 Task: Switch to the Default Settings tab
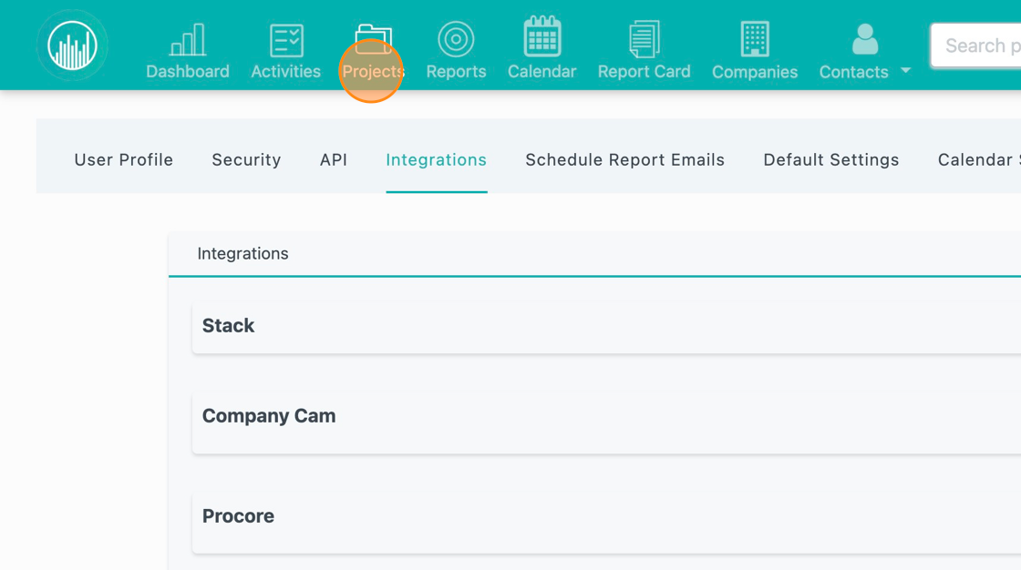coord(830,159)
